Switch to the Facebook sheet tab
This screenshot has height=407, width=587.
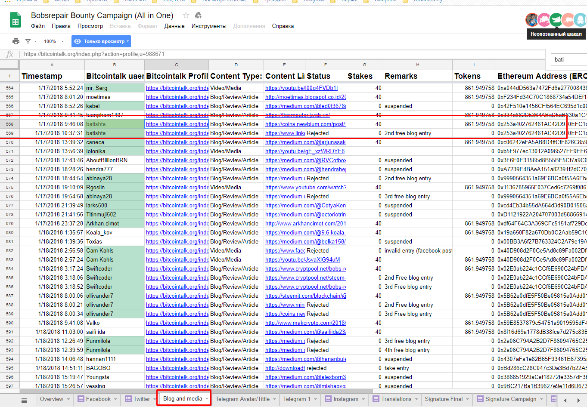pos(98,399)
